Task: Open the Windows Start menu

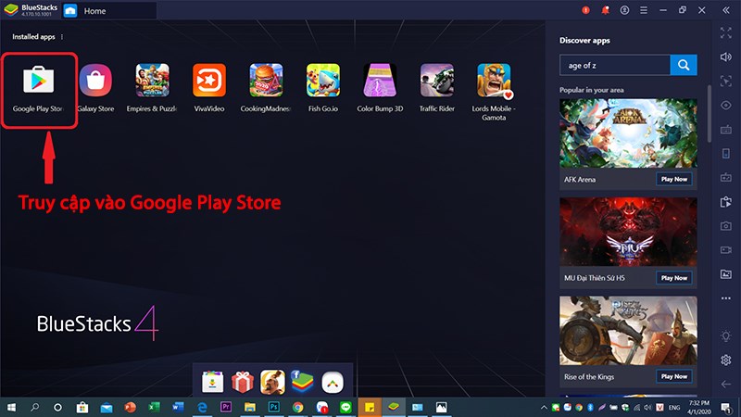Action: pos(11,408)
